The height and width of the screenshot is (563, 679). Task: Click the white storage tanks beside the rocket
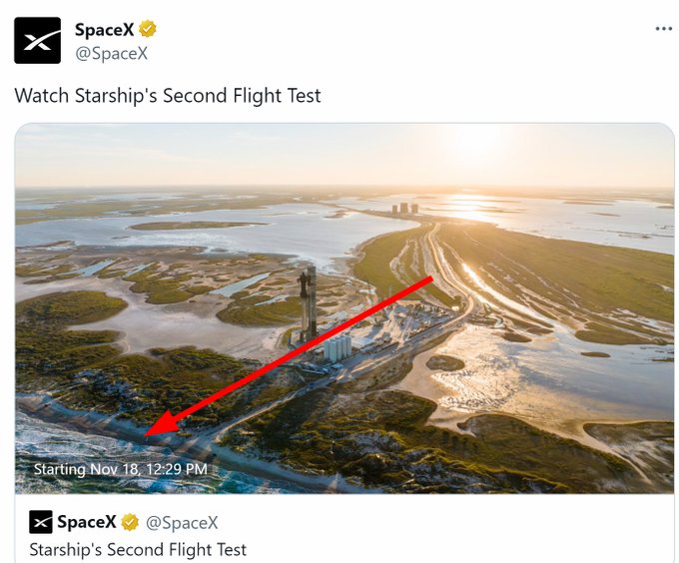click(337, 347)
